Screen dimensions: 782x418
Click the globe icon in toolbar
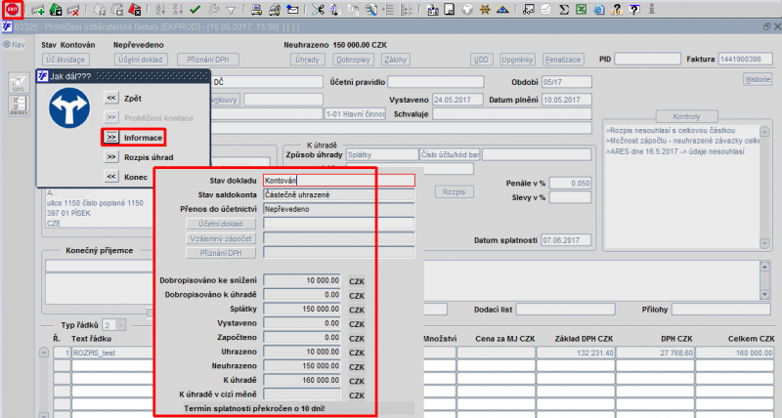467,10
